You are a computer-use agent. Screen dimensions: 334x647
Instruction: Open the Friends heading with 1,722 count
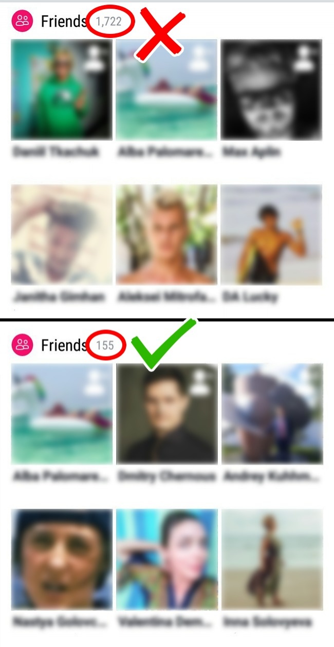point(63,22)
